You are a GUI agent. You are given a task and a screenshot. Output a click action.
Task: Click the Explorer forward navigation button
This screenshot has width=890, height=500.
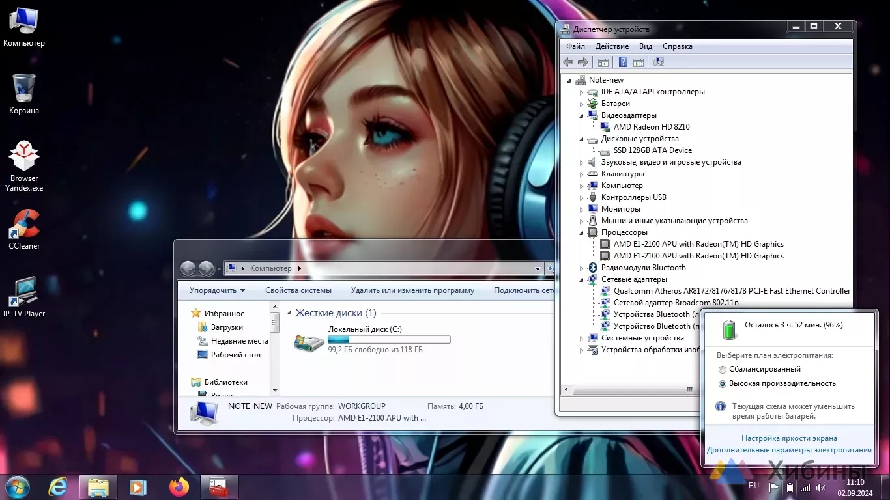pos(206,268)
